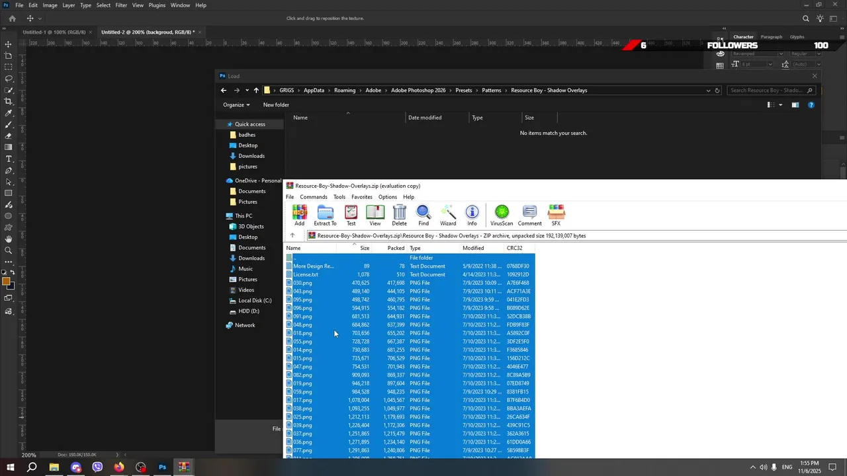This screenshot has width=847, height=476.
Task: Open the view options dropdown arrow
Action: [x=780, y=104]
